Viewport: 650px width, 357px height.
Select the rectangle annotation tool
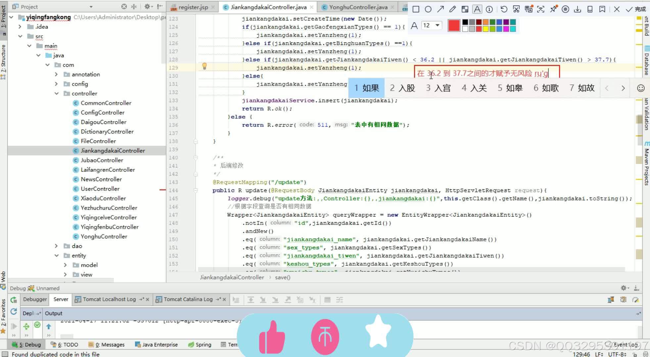pos(416,9)
